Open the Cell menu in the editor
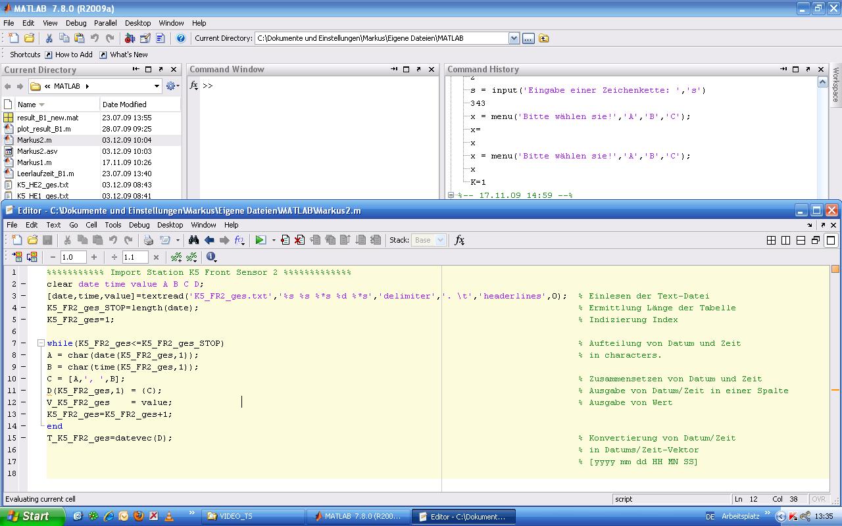The width and height of the screenshot is (842, 526). [91, 225]
